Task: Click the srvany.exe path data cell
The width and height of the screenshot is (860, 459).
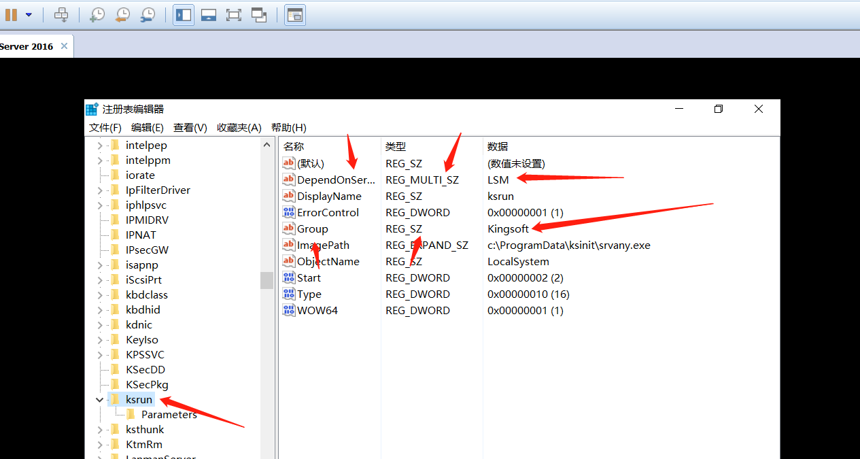Action: coord(569,245)
